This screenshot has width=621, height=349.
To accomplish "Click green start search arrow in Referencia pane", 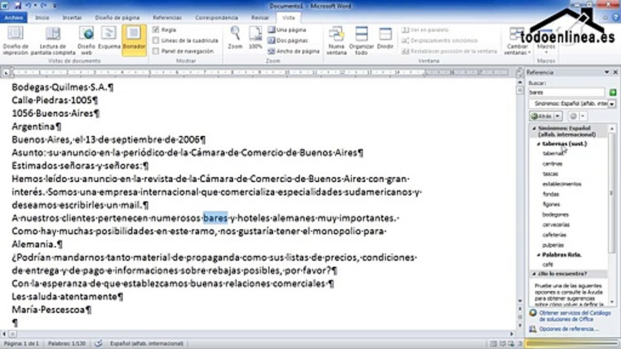I will click(613, 92).
